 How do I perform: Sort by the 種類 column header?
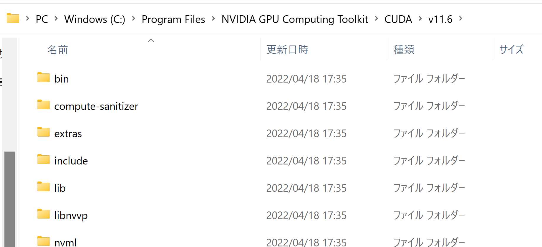coord(404,50)
